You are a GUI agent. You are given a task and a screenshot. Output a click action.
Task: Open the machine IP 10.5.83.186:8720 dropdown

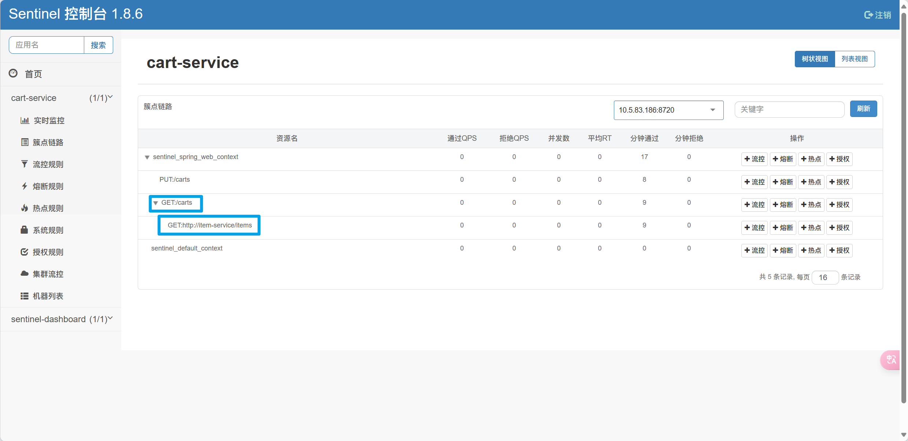[x=668, y=110]
